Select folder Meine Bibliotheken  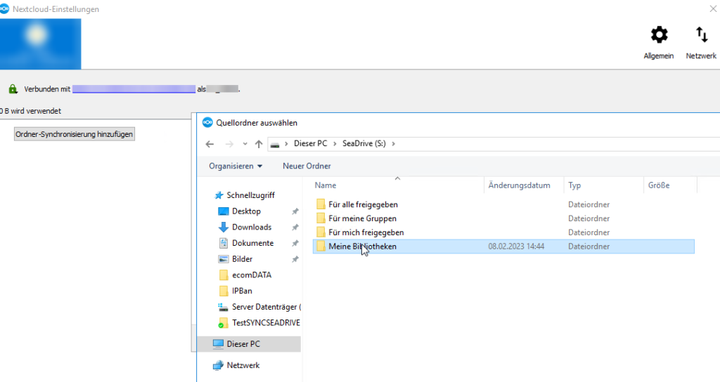tap(503, 246)
